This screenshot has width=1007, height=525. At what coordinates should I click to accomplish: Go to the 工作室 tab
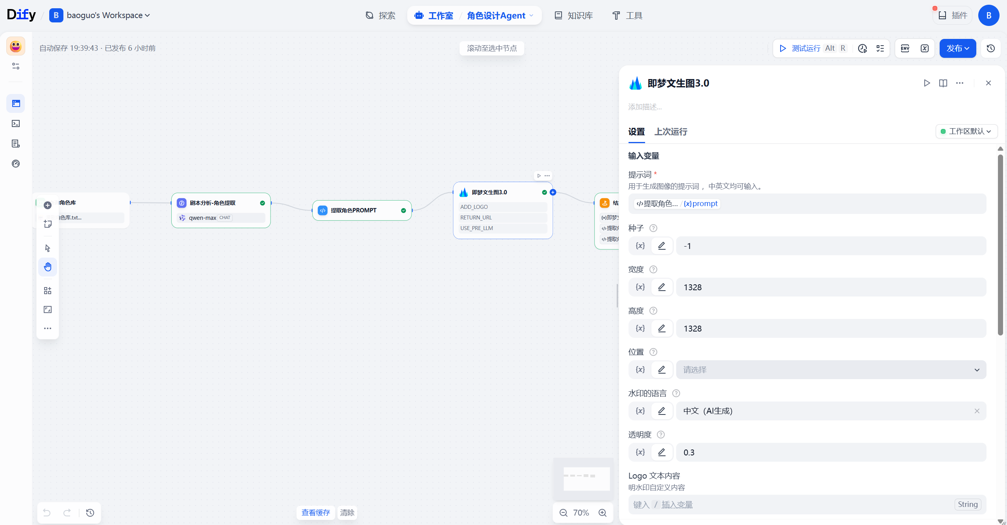(x=435, y=15)
